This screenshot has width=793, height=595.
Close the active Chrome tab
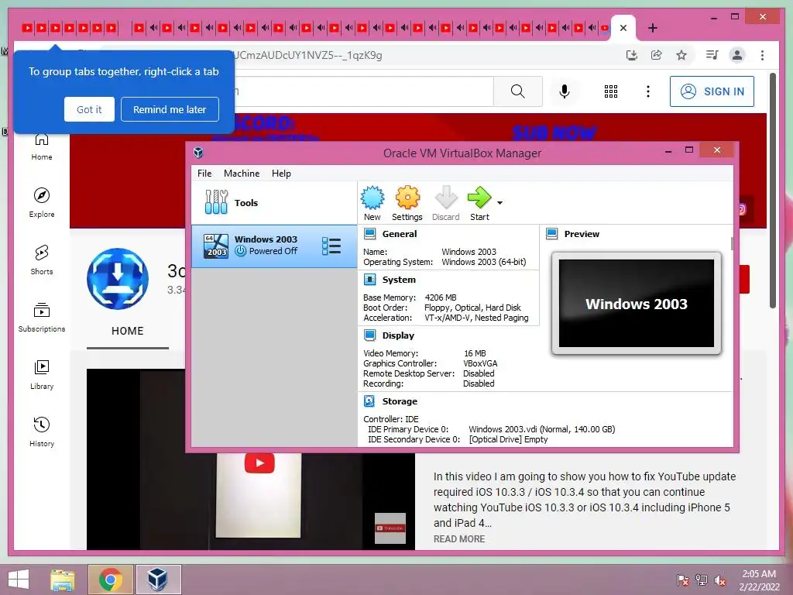tap(623, 28)
